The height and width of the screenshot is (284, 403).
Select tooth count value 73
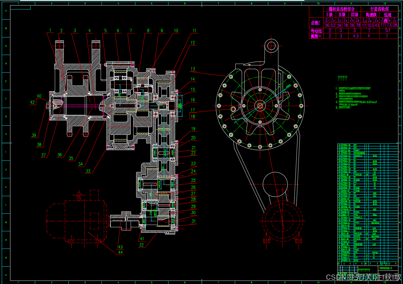(389, 25)
